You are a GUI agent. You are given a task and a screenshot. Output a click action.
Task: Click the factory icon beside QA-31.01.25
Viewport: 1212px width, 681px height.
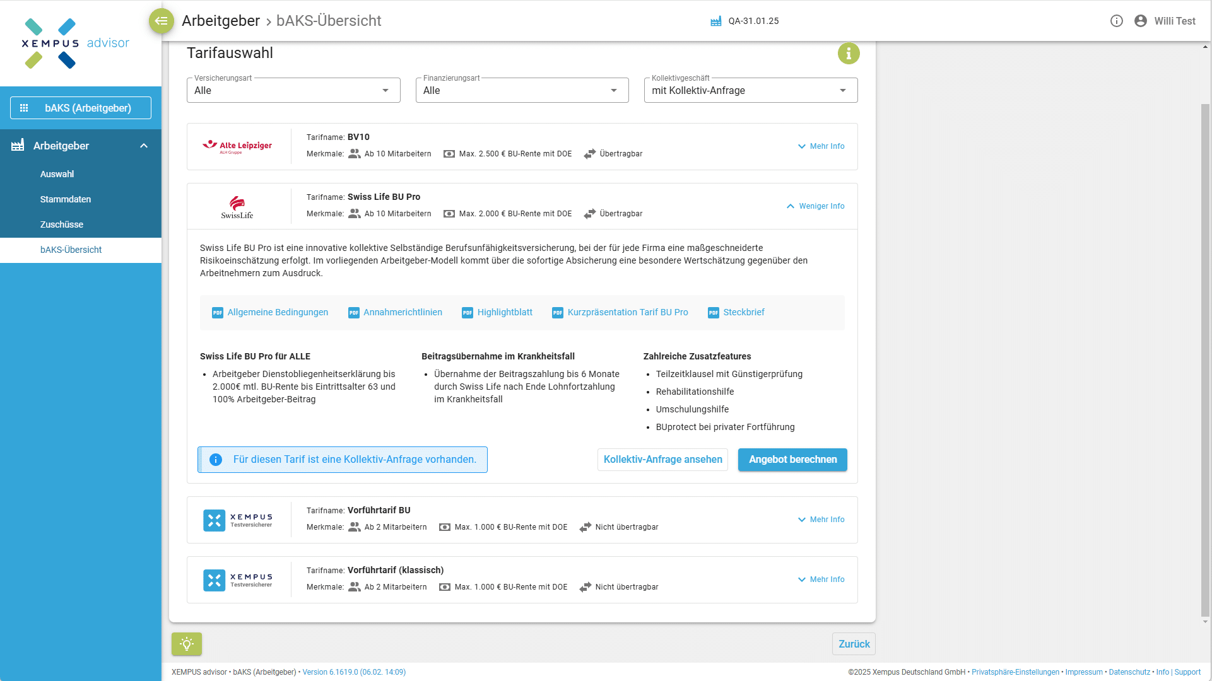click(x=716, y=21)
